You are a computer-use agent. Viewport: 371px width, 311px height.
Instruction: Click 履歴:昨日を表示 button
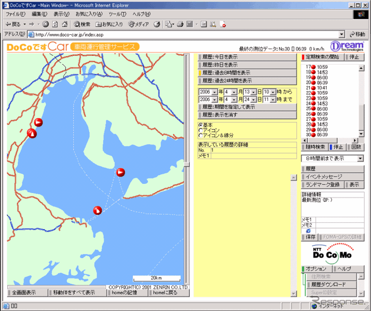[x=247, y=65]
